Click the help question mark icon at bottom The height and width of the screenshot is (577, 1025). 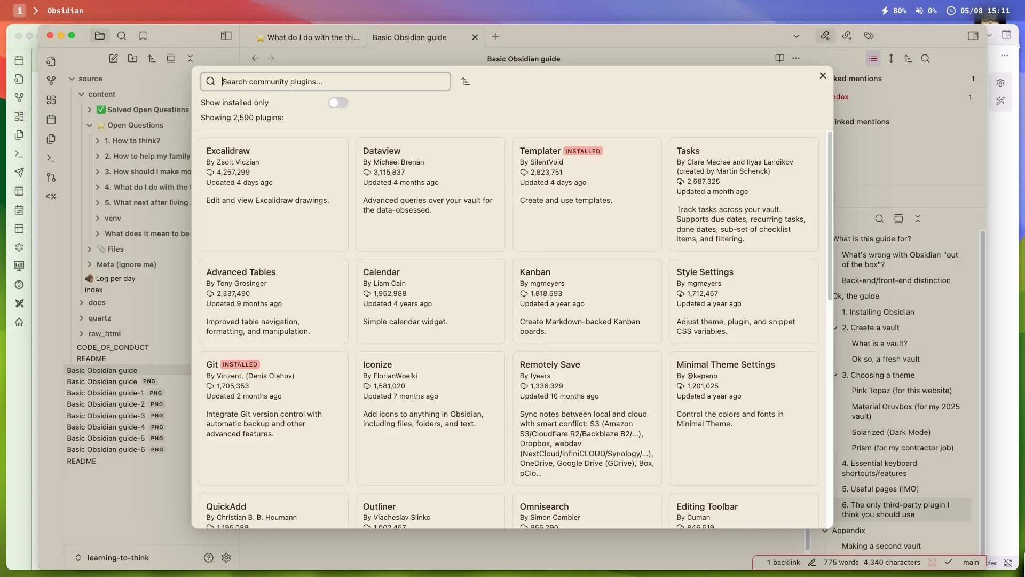click(x=209, y=558)
